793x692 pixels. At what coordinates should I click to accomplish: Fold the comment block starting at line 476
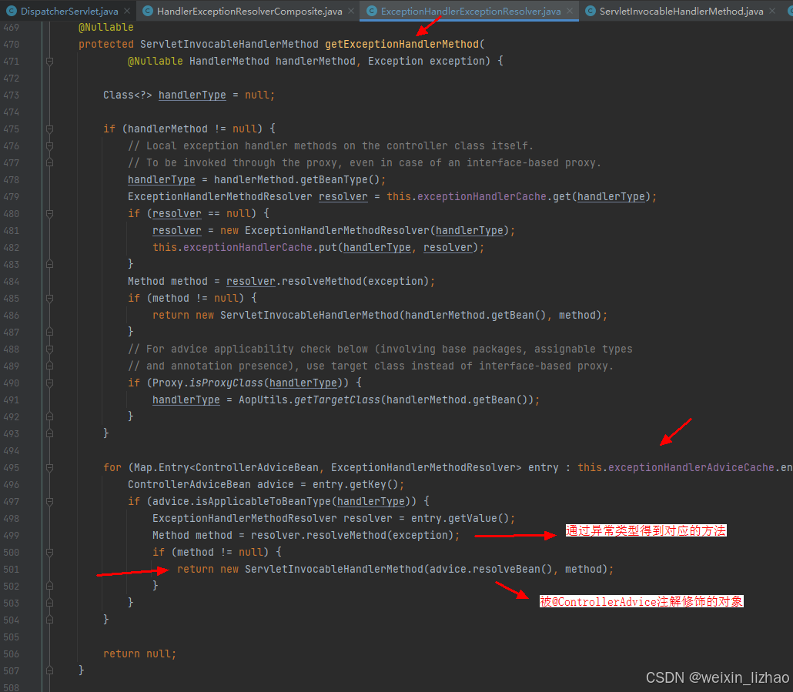pyautogui.click(x=49, y=146)
